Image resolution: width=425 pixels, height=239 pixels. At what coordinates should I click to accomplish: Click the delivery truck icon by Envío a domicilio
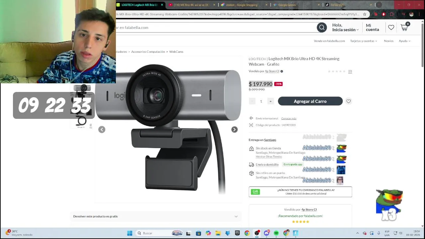[x=251, y=165]
